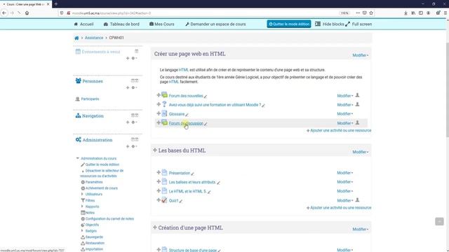Click the move icon of the Navigation block
Screen dimensions: 449x252
[128, 122]
